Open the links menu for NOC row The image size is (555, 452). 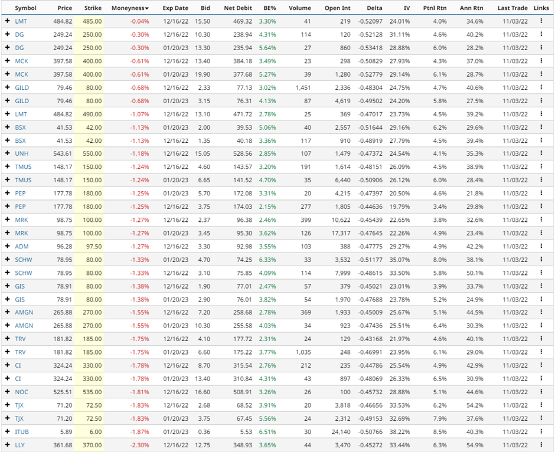tap(541, 392)
